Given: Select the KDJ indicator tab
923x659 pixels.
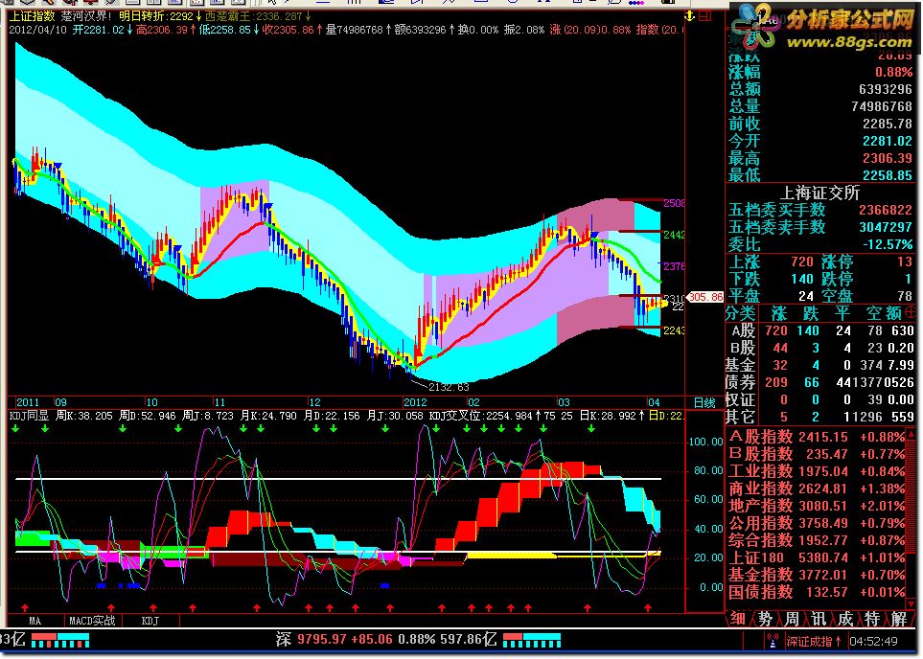Looking at the screenshot, I should point(150,621).
